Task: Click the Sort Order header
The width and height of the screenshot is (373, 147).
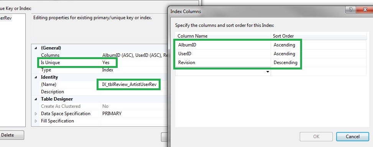Action: (319, 36)
